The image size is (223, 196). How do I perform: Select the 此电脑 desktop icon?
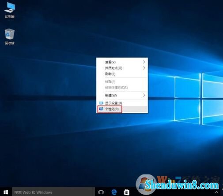click(x=10, y=10)
